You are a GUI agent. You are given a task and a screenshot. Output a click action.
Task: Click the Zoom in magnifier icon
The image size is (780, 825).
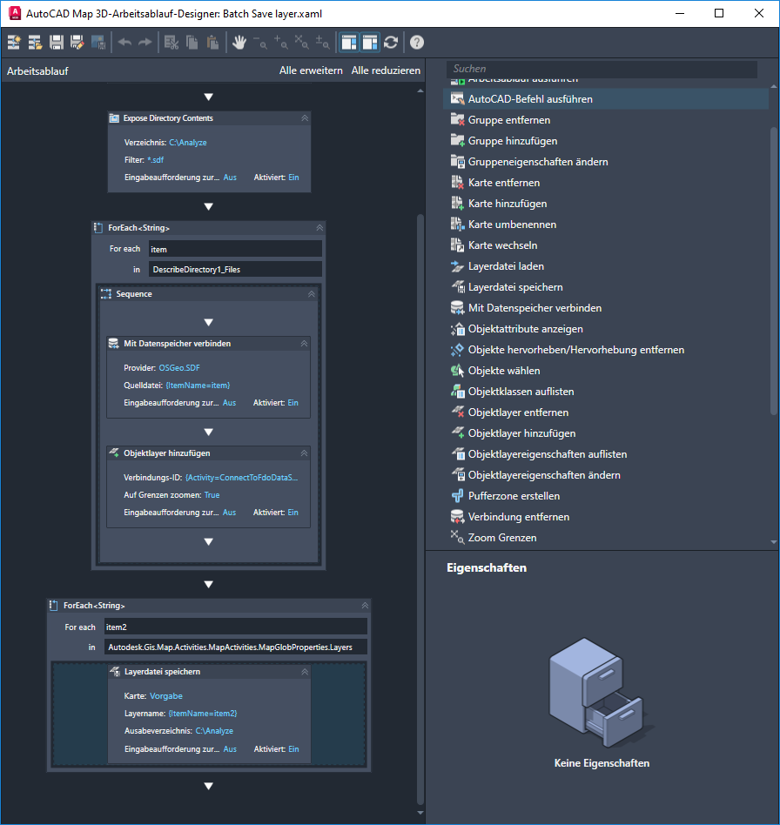click(281, 43)
